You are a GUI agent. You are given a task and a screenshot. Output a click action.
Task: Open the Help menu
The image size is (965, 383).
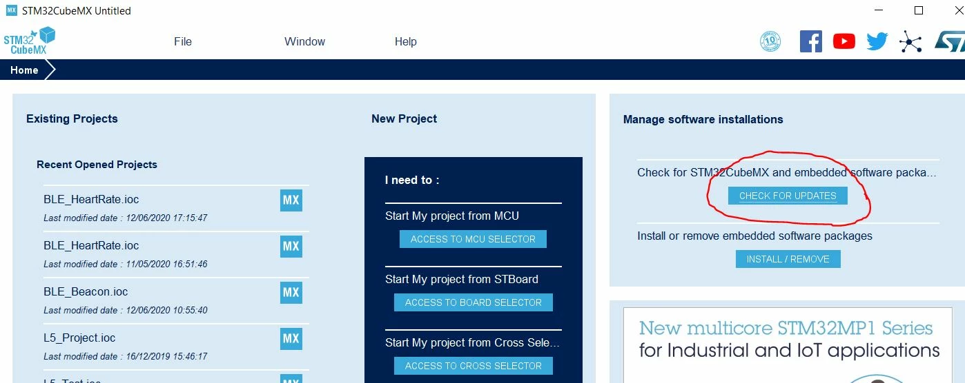pyautogui.click(x=406, y=41)
